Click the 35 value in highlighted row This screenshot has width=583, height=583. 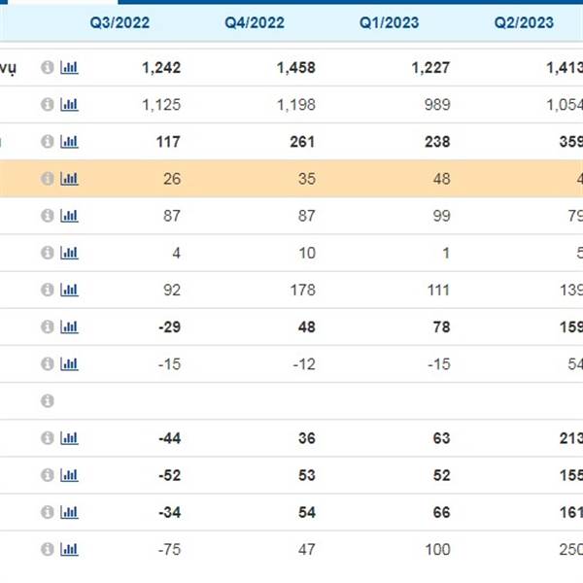[307, 179]
